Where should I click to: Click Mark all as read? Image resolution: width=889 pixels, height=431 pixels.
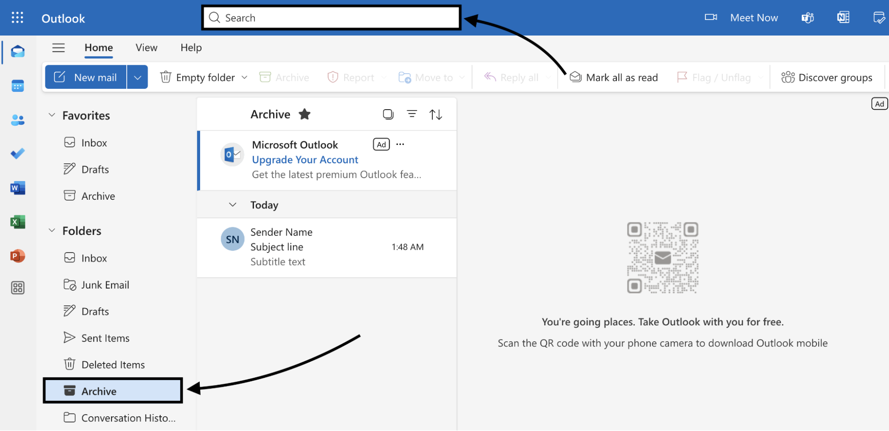pyautogui.click(x=614, y=77)
